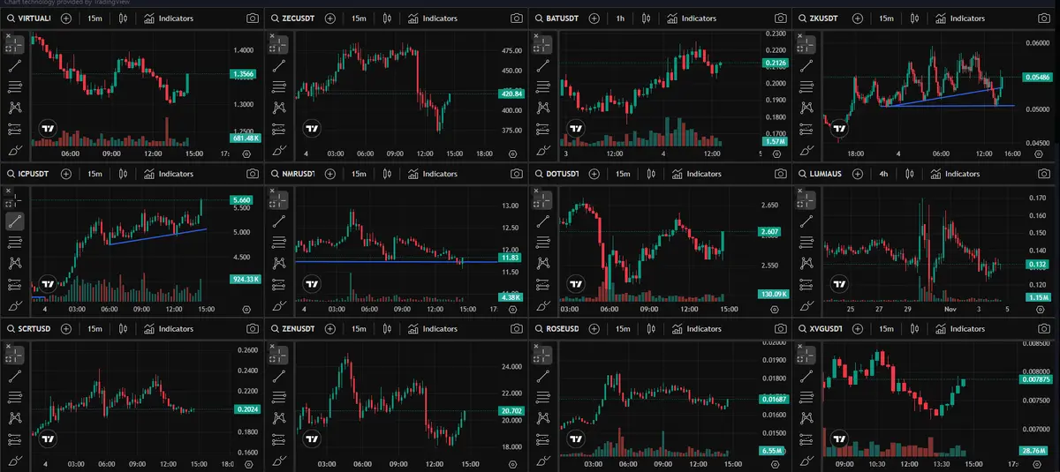Viewport: 1060px width, 472px height.
Task: Hide the drawing toolbar on ZKUSDT chart
Action: point(801,36)
